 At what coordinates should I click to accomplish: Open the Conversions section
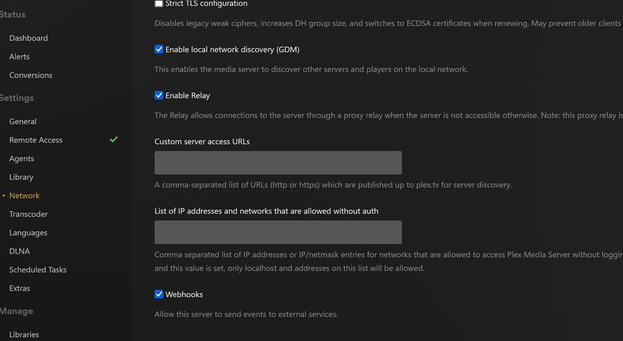pos(31,75)
